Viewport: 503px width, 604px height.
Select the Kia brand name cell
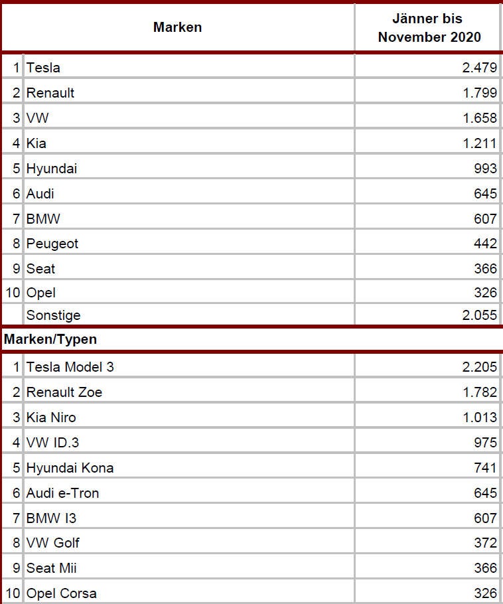click(36, 143)
